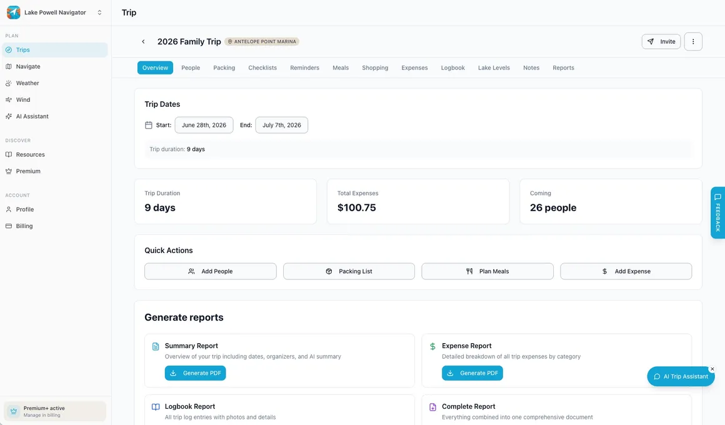Open the three-dot more options menu
Screen dimensions: 725x425
[693, 42]
